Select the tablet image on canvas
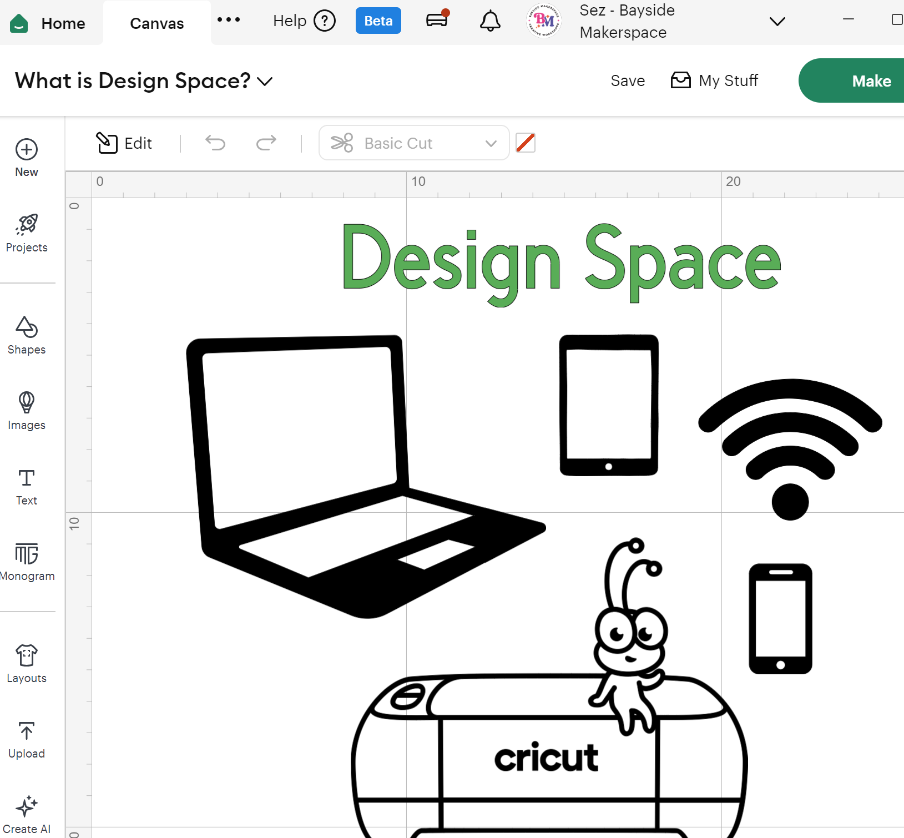The width and height of the screenshot is (904, 838). [609, 405]
